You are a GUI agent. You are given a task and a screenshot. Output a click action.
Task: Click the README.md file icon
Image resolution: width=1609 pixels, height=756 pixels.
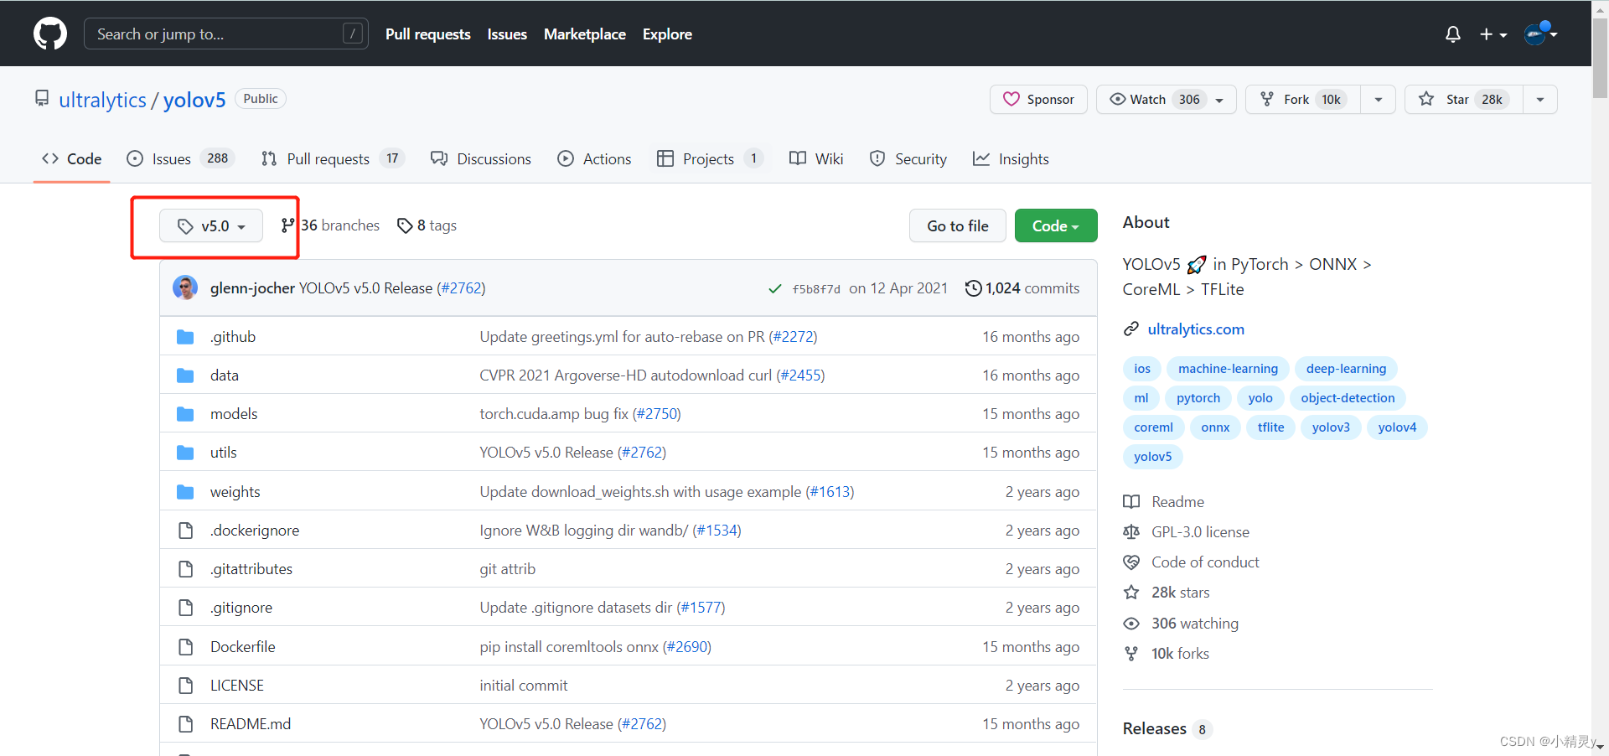(186, 724)
